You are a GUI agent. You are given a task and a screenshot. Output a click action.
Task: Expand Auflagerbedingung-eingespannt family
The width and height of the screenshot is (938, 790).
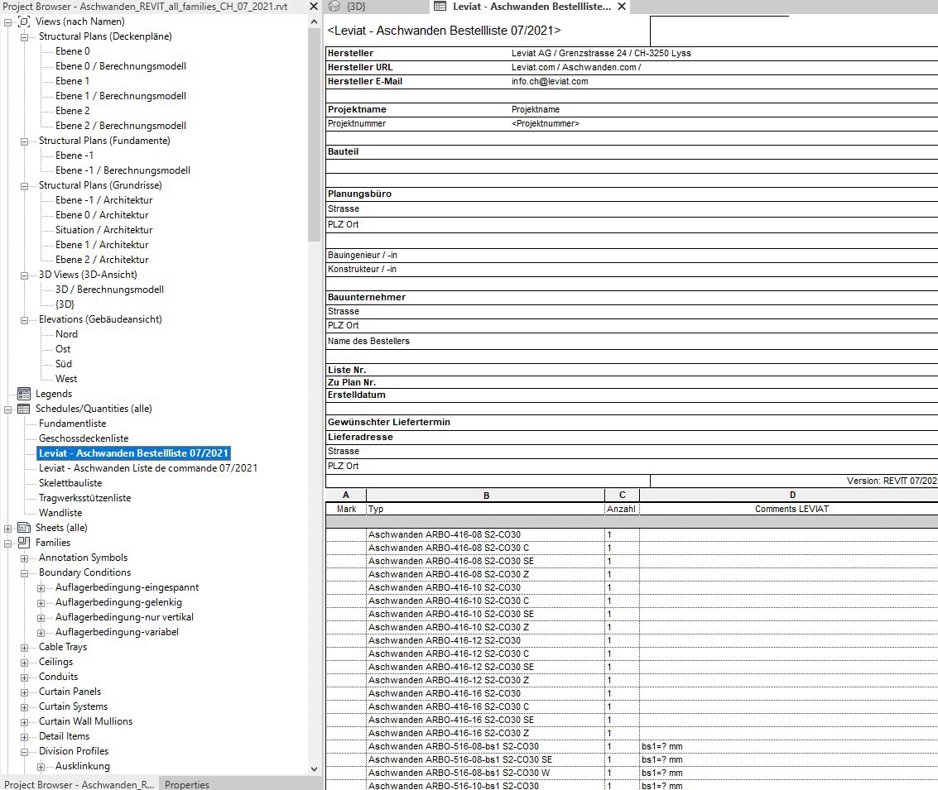(41, 588)
